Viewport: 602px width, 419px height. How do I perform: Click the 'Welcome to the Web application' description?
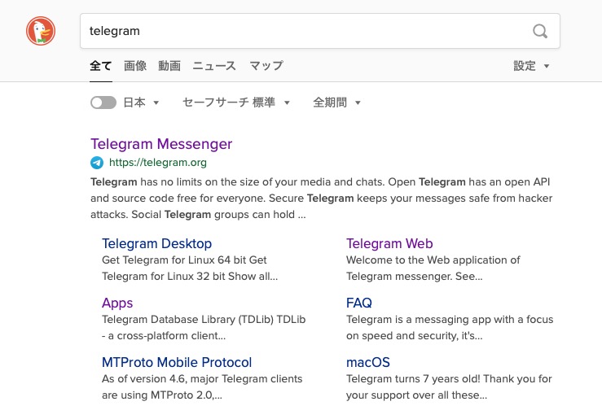[x=433, y=268]
